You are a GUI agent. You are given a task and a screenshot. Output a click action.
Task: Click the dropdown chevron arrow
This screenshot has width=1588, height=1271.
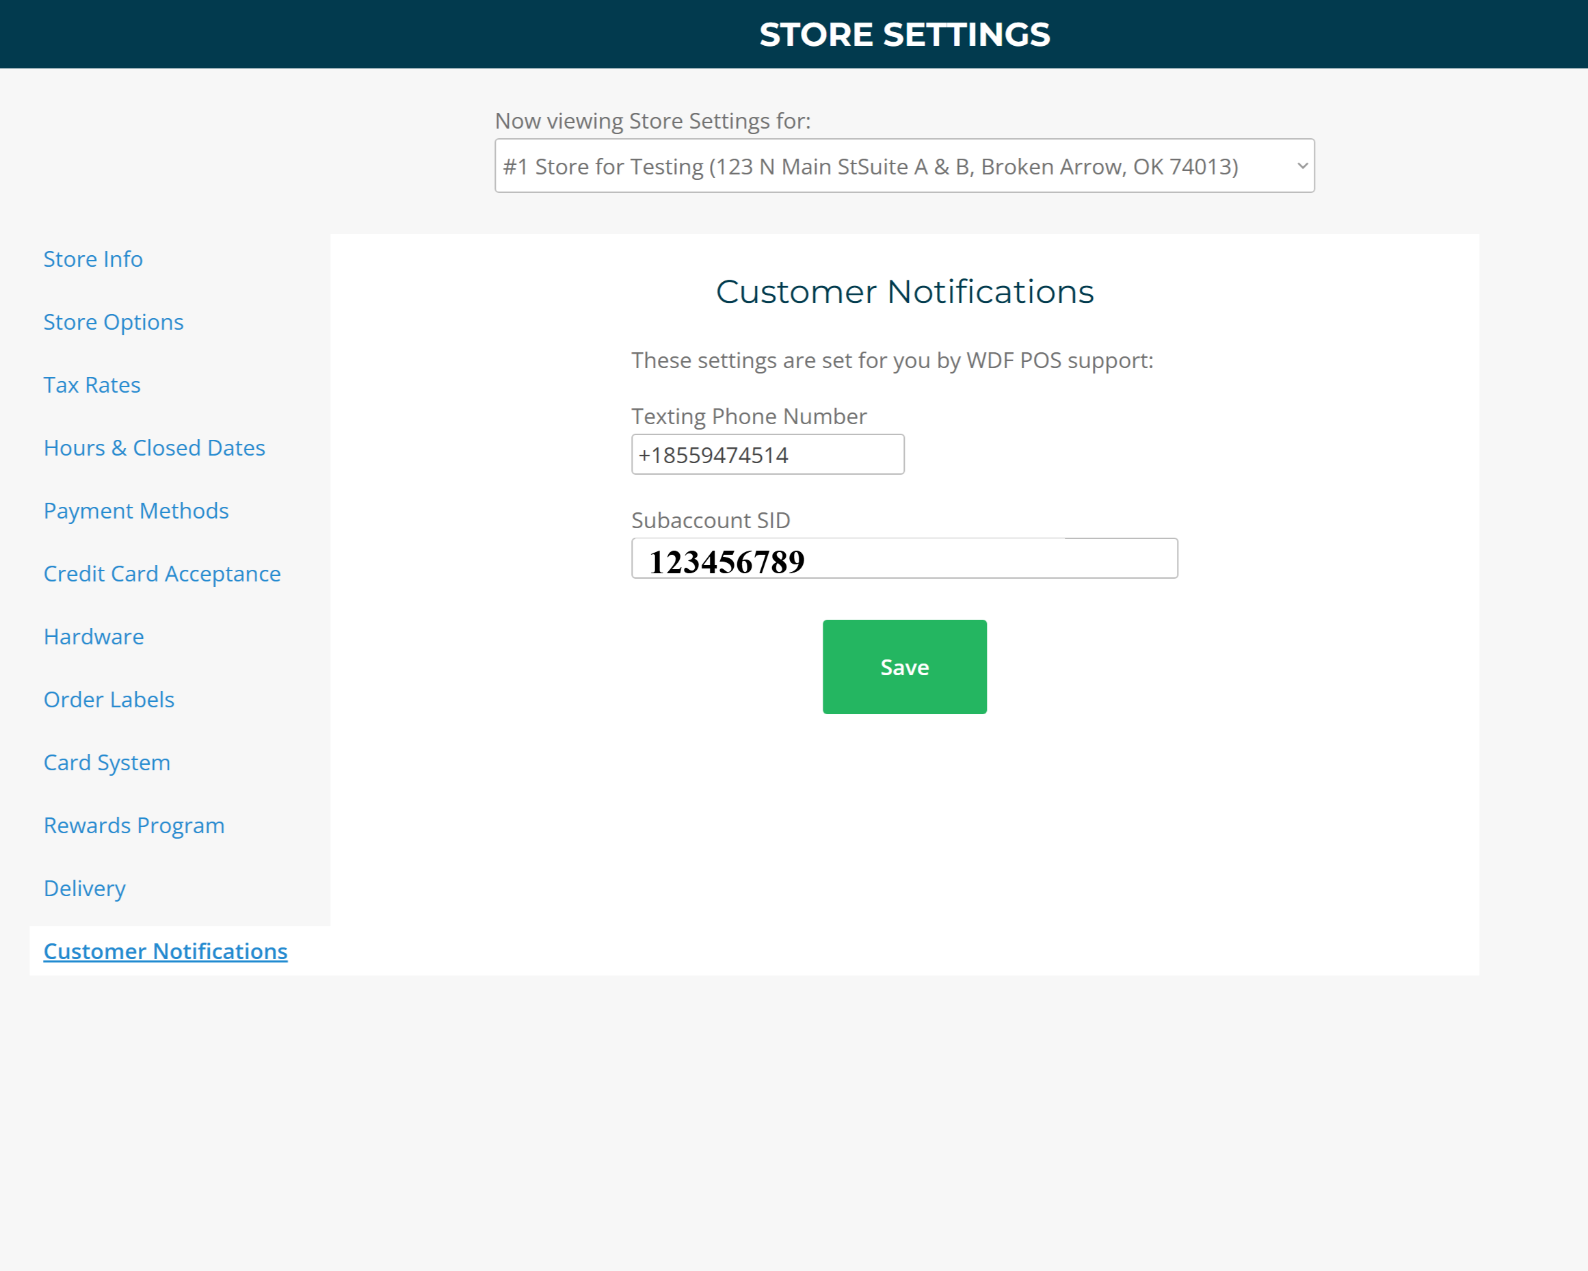(1301, 166)
